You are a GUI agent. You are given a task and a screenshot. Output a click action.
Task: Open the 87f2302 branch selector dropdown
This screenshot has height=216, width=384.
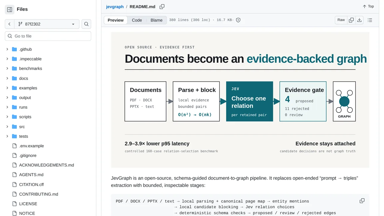pos(46,24)
